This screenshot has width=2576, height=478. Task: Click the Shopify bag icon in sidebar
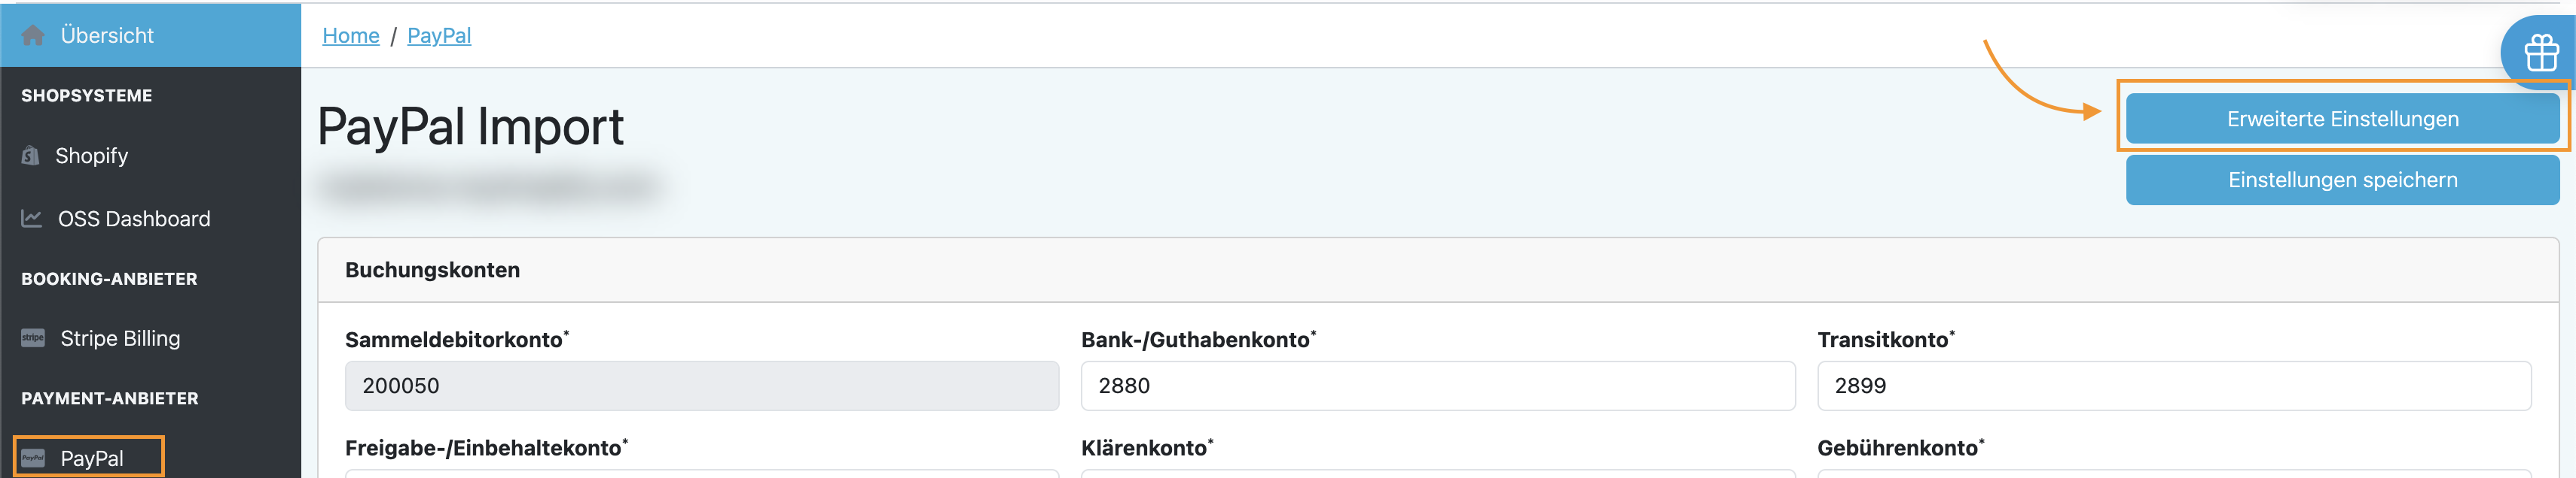coord(31,156)
